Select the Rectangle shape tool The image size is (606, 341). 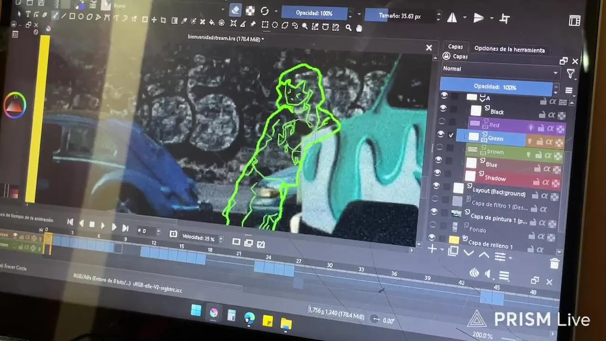tap(72, 16)
